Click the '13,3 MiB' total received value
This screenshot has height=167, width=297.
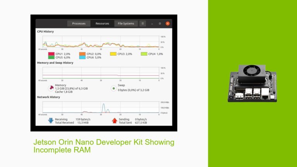[x=83, y=123]
